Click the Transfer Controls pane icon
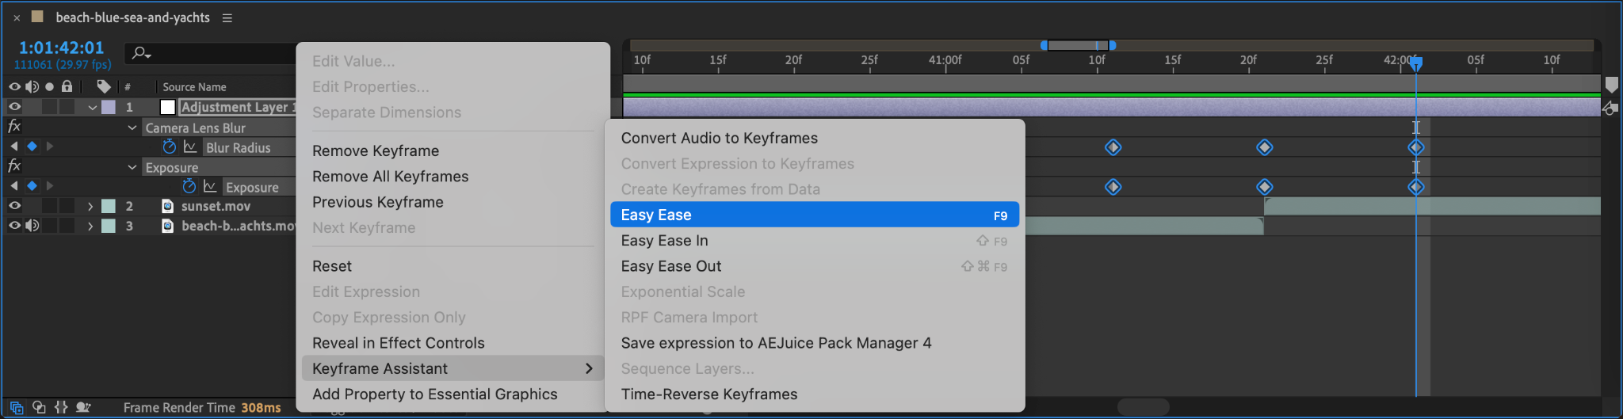The width and height of the screenshot is (1623, 419). (39, 407)
